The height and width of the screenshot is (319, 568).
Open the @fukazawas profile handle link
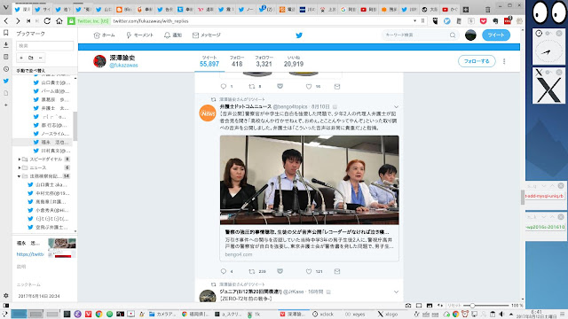point(124,66)
